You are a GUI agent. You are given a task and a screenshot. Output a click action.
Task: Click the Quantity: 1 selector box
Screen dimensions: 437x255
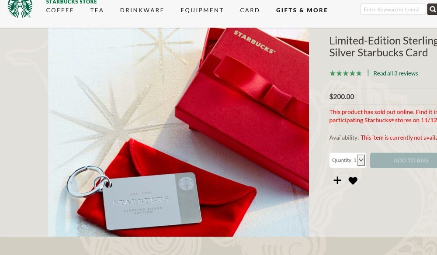347,160
